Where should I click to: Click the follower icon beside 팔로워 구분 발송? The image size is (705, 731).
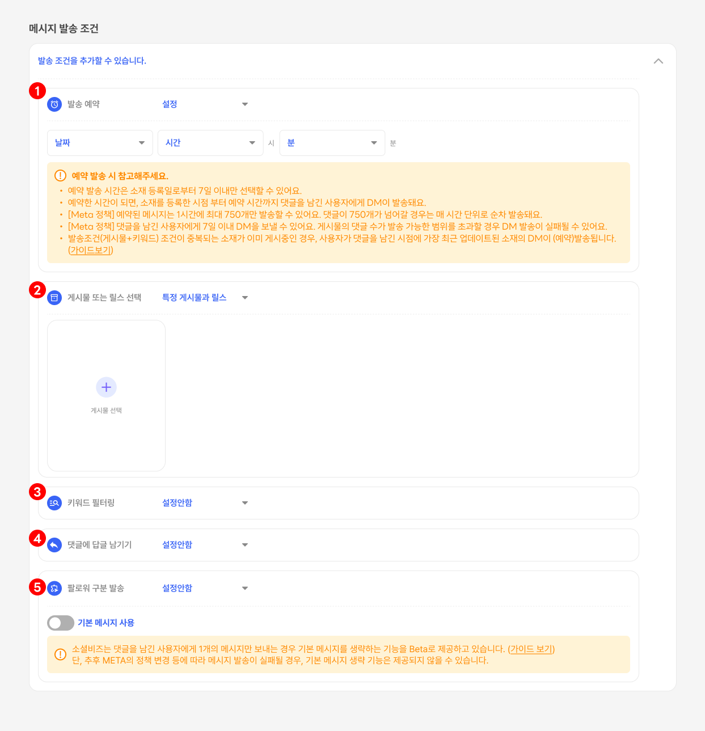pos(54,588)
